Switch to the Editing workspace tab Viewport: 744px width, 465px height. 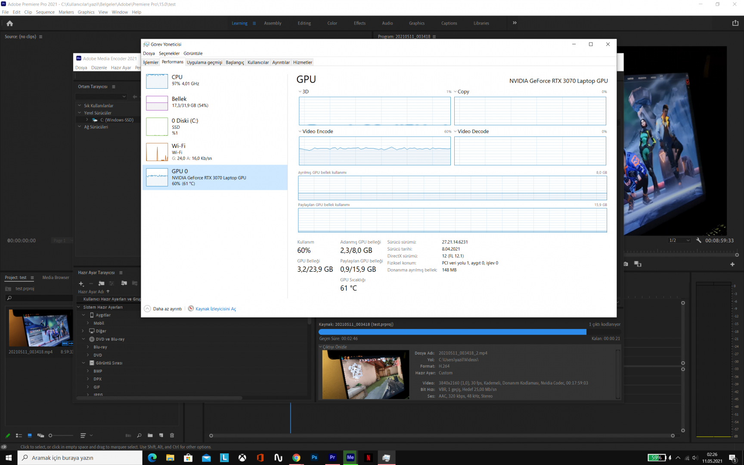click(304, 23)
